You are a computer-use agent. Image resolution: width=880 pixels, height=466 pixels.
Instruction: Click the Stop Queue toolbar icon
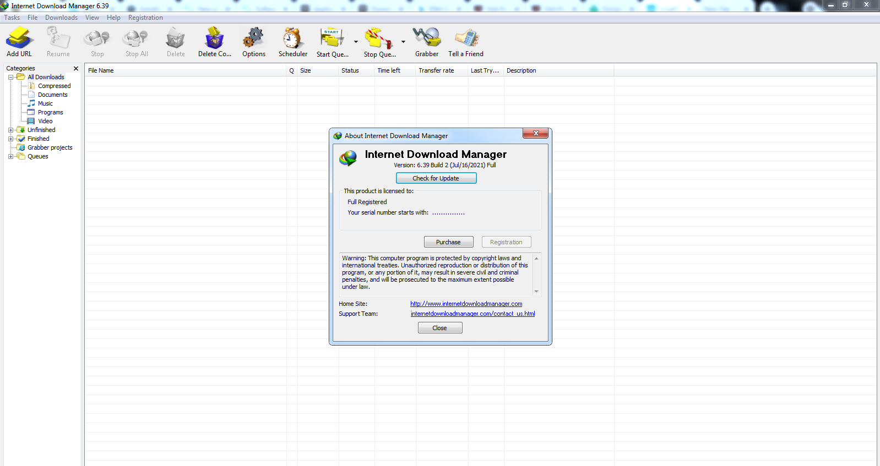pyautogui.click(x=379, y=39)
